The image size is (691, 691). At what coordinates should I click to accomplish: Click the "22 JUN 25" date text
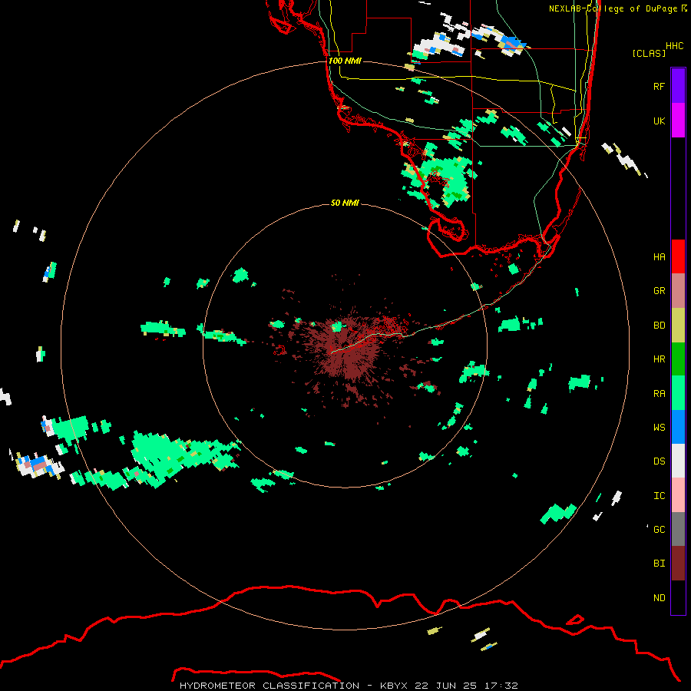(445, 686)
